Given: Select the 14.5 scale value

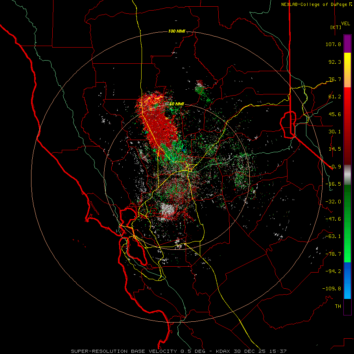Looking at the screenshot, I should [335, 149].
